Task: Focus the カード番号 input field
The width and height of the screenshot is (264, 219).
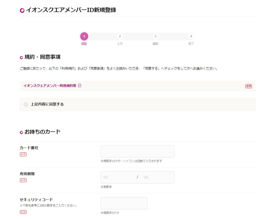Action: click(137, 151)
